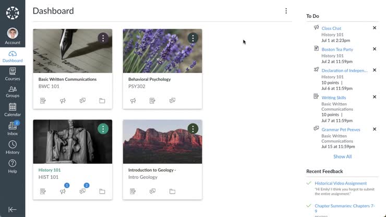Dismiss the Class Chat to-do item
Screen dimensions: 386x217
[x=375, y=28]
